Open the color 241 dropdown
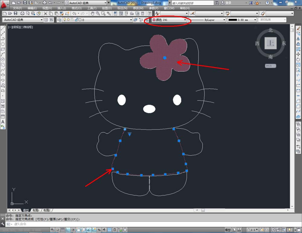 point(185,20)
